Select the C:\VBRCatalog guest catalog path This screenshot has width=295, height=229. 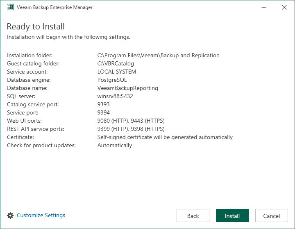point(116,63)
